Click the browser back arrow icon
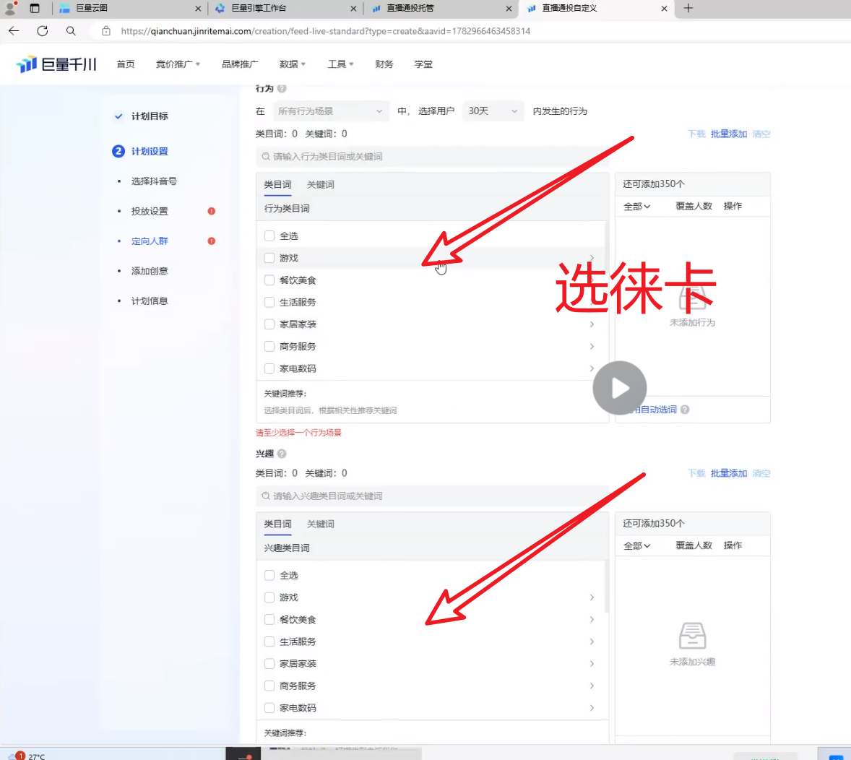Image resolution: width=851 pixels, height=760 pixels. point(14,31)
